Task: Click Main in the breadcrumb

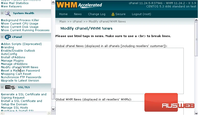Action: [x=63, y=21]
